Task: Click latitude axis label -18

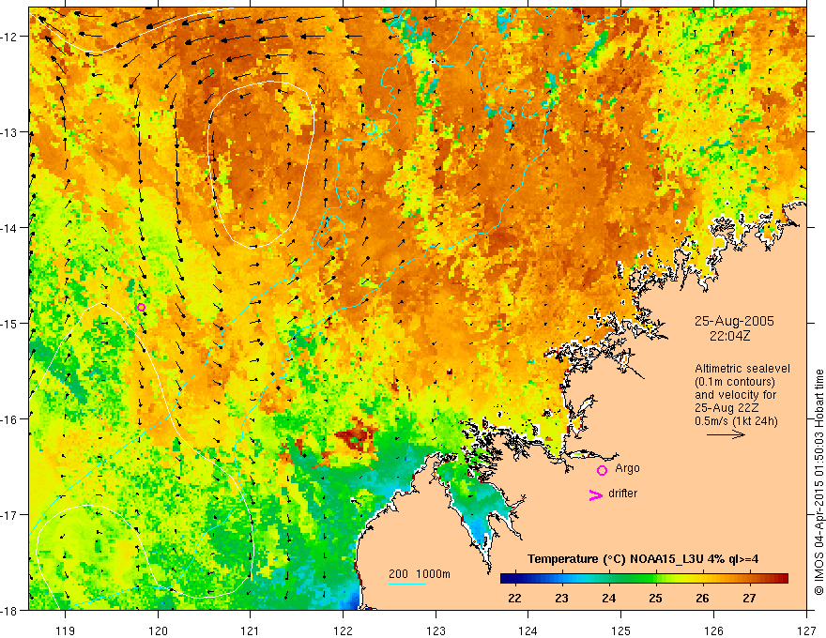Action: (x=9, y=610)
